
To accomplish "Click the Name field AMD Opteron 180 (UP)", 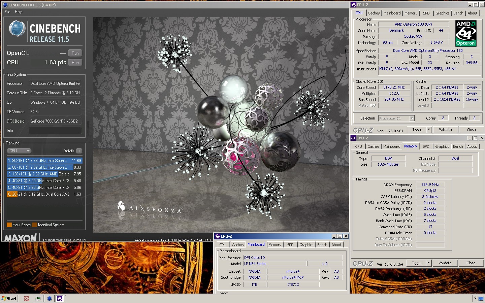I will 413,24.
